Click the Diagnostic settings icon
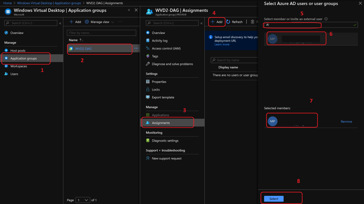The height and width of the screenshot is (204, 364). [x=148, y=140]
